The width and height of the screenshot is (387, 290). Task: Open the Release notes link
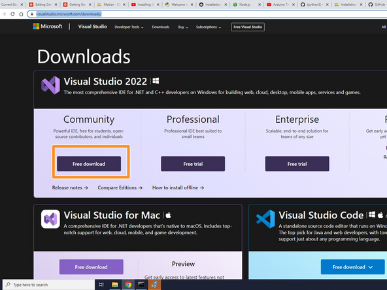coord(70,187)
